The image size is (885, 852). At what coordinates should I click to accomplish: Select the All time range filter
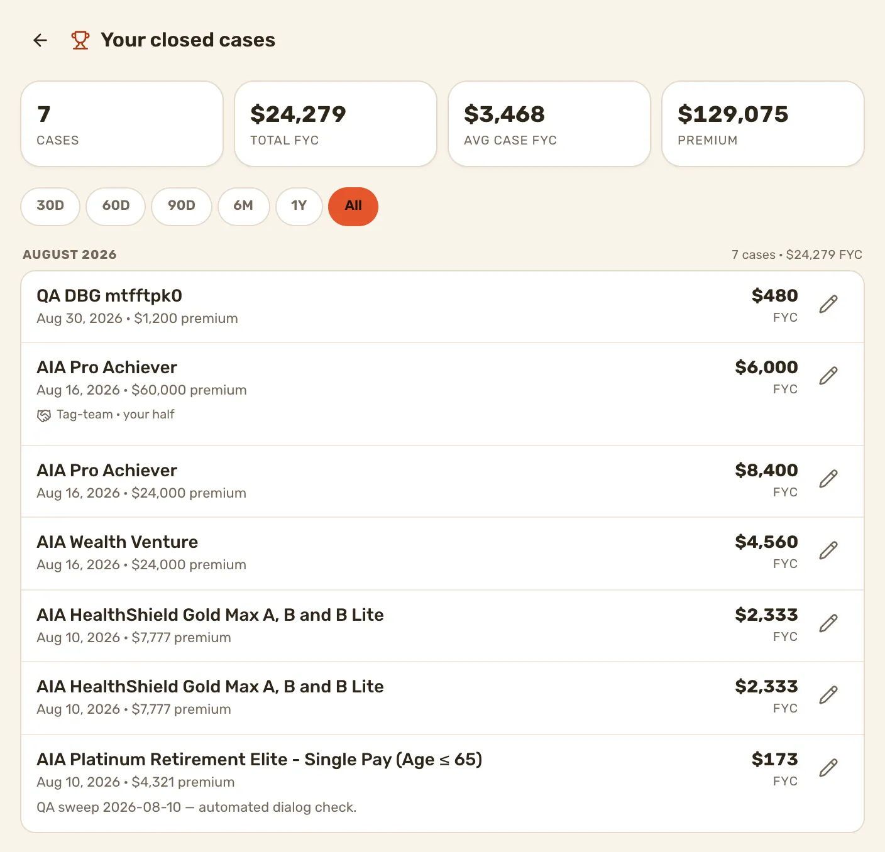pyautogui.click(x=353, y=206)
